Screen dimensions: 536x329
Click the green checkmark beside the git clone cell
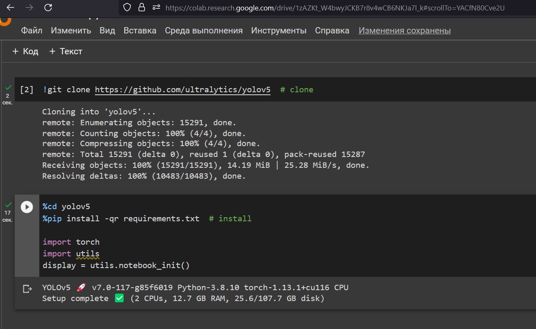8,88
